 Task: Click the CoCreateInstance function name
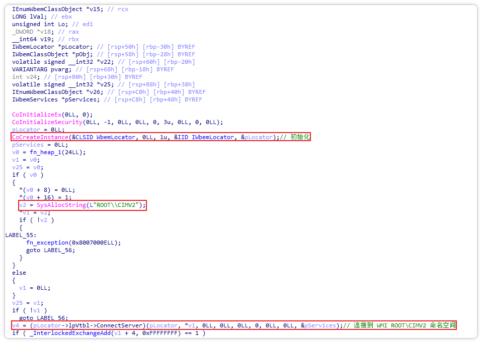(x=40, y=137)
